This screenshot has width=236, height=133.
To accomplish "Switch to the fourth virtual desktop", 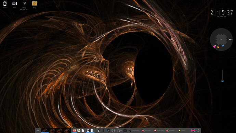I will (67, 131).
